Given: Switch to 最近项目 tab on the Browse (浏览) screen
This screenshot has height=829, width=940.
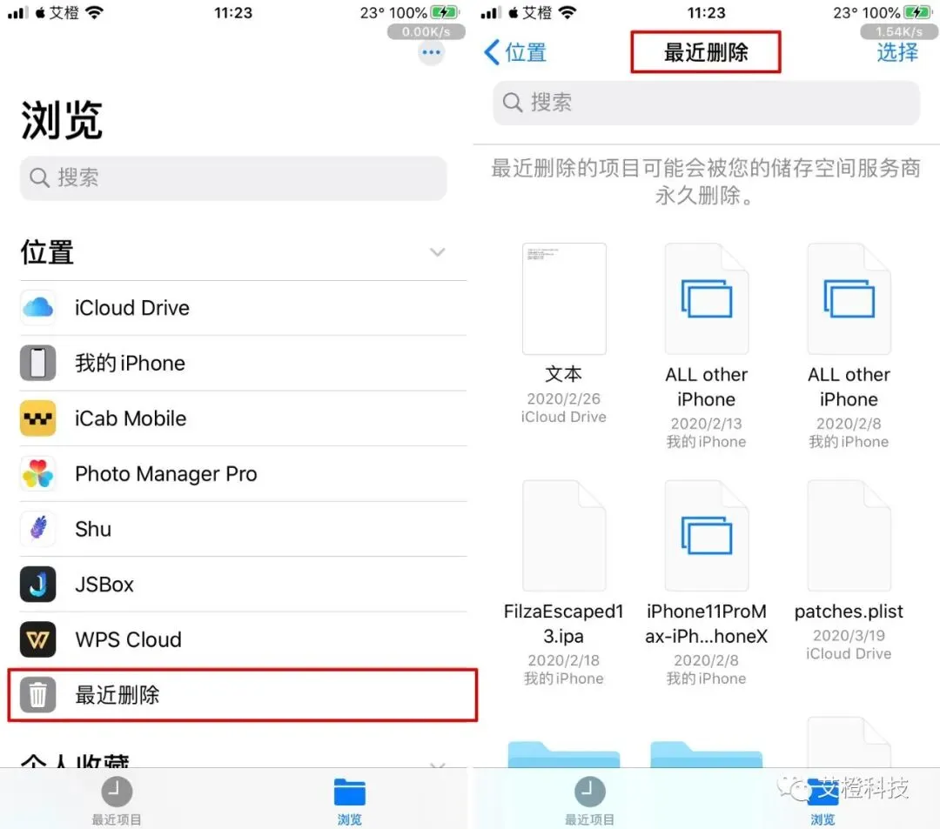Looking at the screenshot, I should pyautogui.click(x=117, y=801).
